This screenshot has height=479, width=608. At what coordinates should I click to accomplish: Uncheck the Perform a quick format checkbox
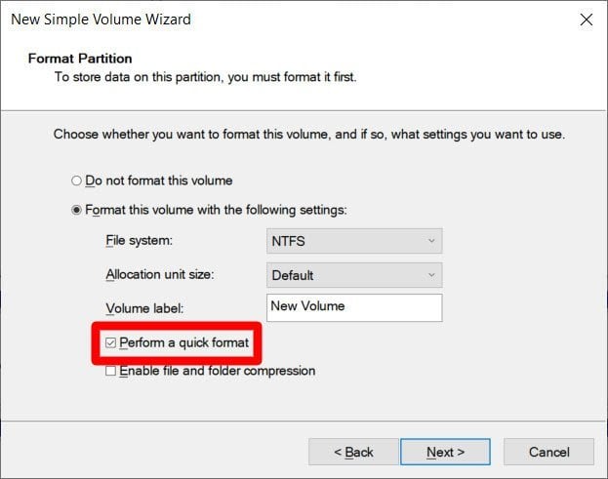110,342
